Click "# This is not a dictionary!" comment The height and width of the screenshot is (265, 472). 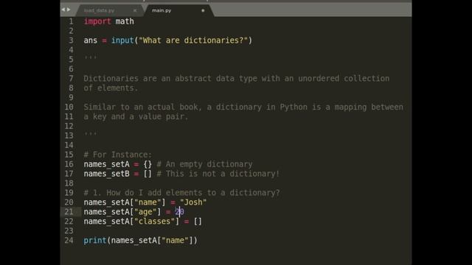pyautogui.click(x=218, y=174)
